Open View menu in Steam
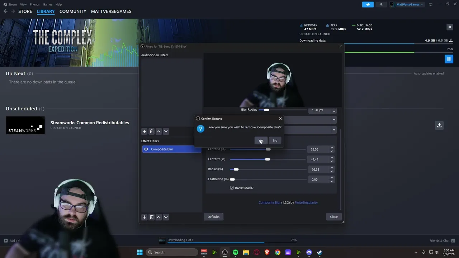This screenshot has height=258, width=459. pyautogui.click(x=23, y=4)
